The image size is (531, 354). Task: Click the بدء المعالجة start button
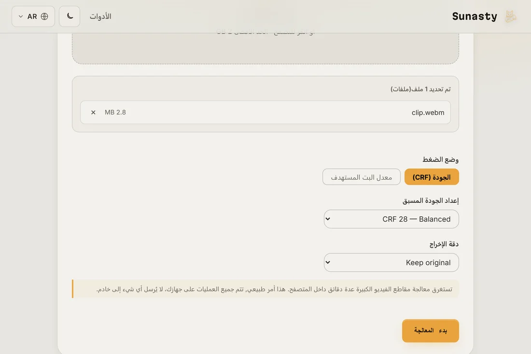(431, 331)
